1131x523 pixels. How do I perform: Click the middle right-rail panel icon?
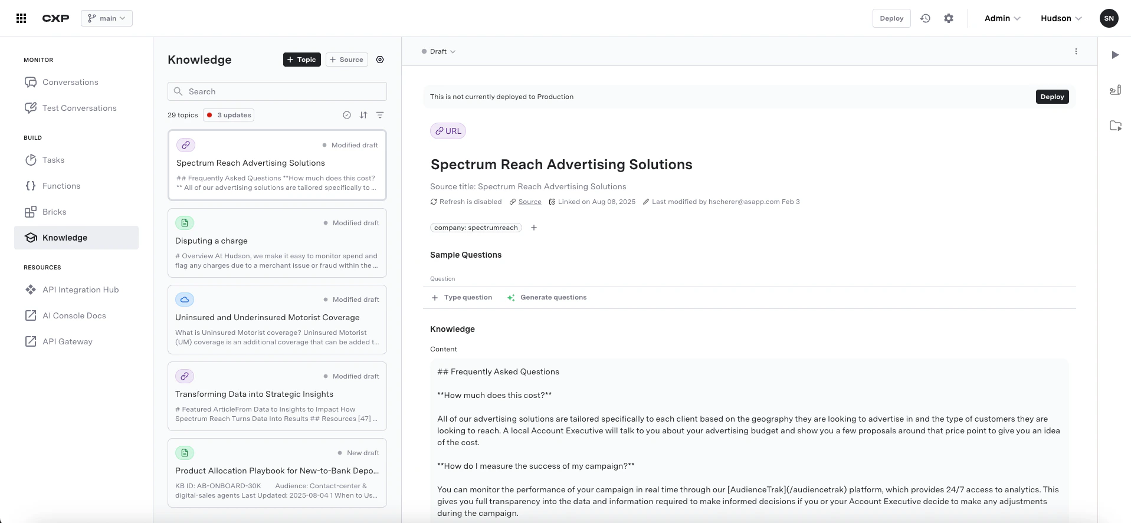[x=1115, y=90]
